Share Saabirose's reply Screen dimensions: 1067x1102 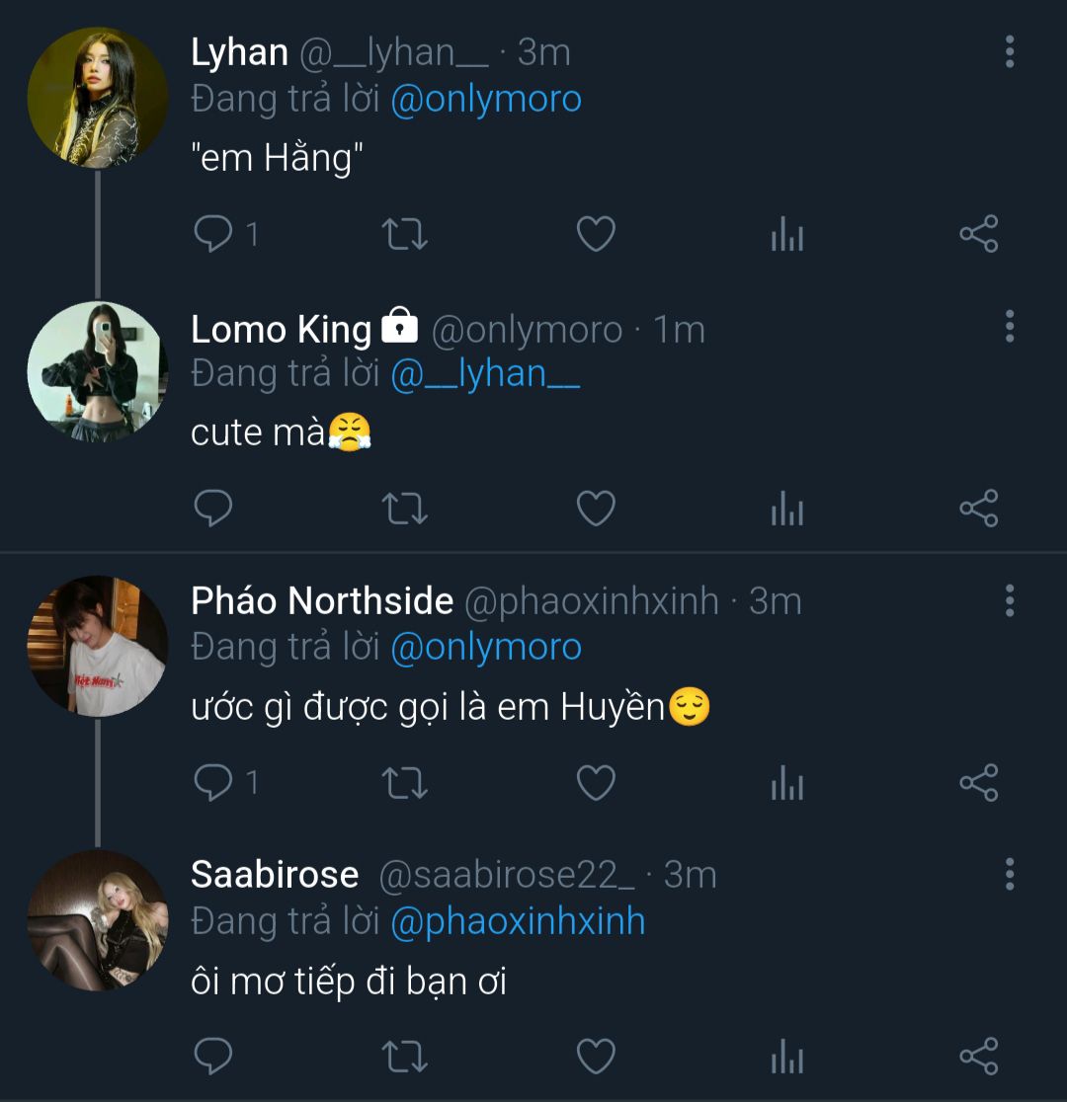point(978,1057)
